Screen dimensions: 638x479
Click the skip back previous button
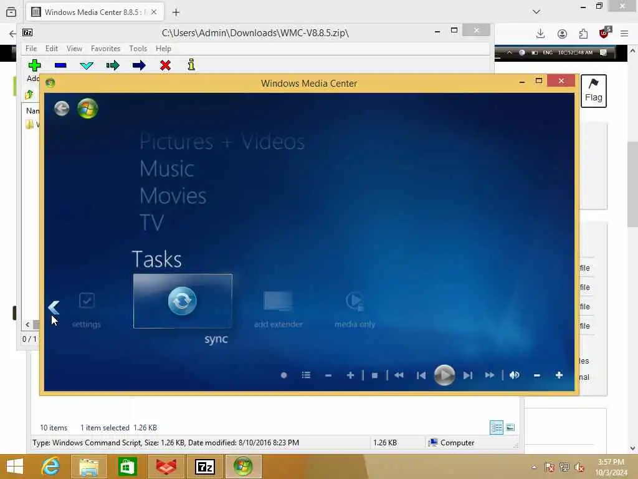(421, 375)
